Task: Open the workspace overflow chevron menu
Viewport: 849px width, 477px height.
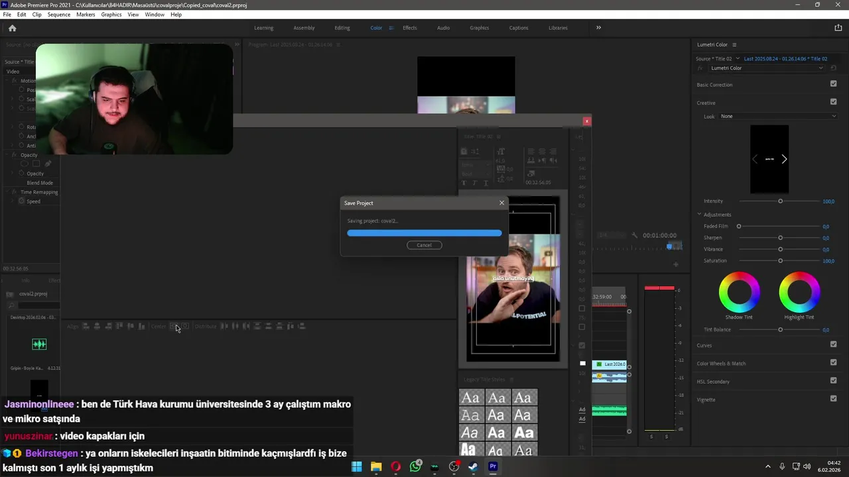Action: click(598, 28)
